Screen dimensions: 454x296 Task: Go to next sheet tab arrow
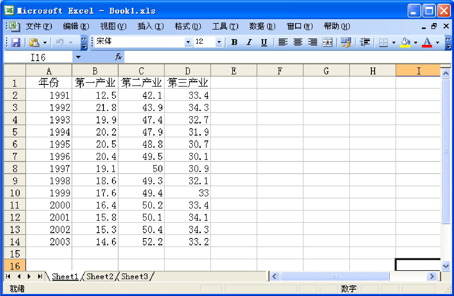tap(29, 276)
